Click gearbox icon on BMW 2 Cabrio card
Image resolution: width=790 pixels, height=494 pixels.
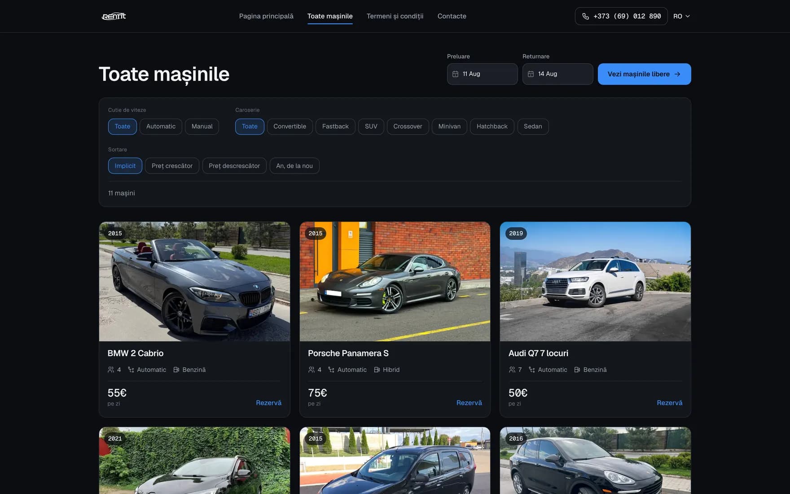tap(131, 370)
